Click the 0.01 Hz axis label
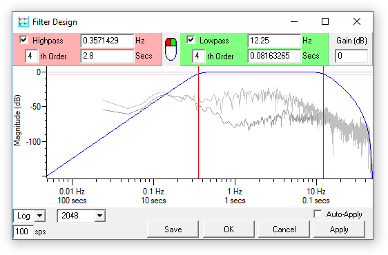The height and width of the screenshot is (255, 388). pyautogui.click(x=72, y=192)
